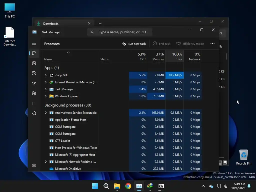256x192 pixels.
Task: Click the 7-Zip GUI process icon
Action: click(51, 75)
